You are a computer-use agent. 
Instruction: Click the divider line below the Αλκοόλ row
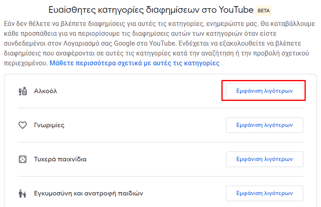pyautogui.click(x=160, y=108)
